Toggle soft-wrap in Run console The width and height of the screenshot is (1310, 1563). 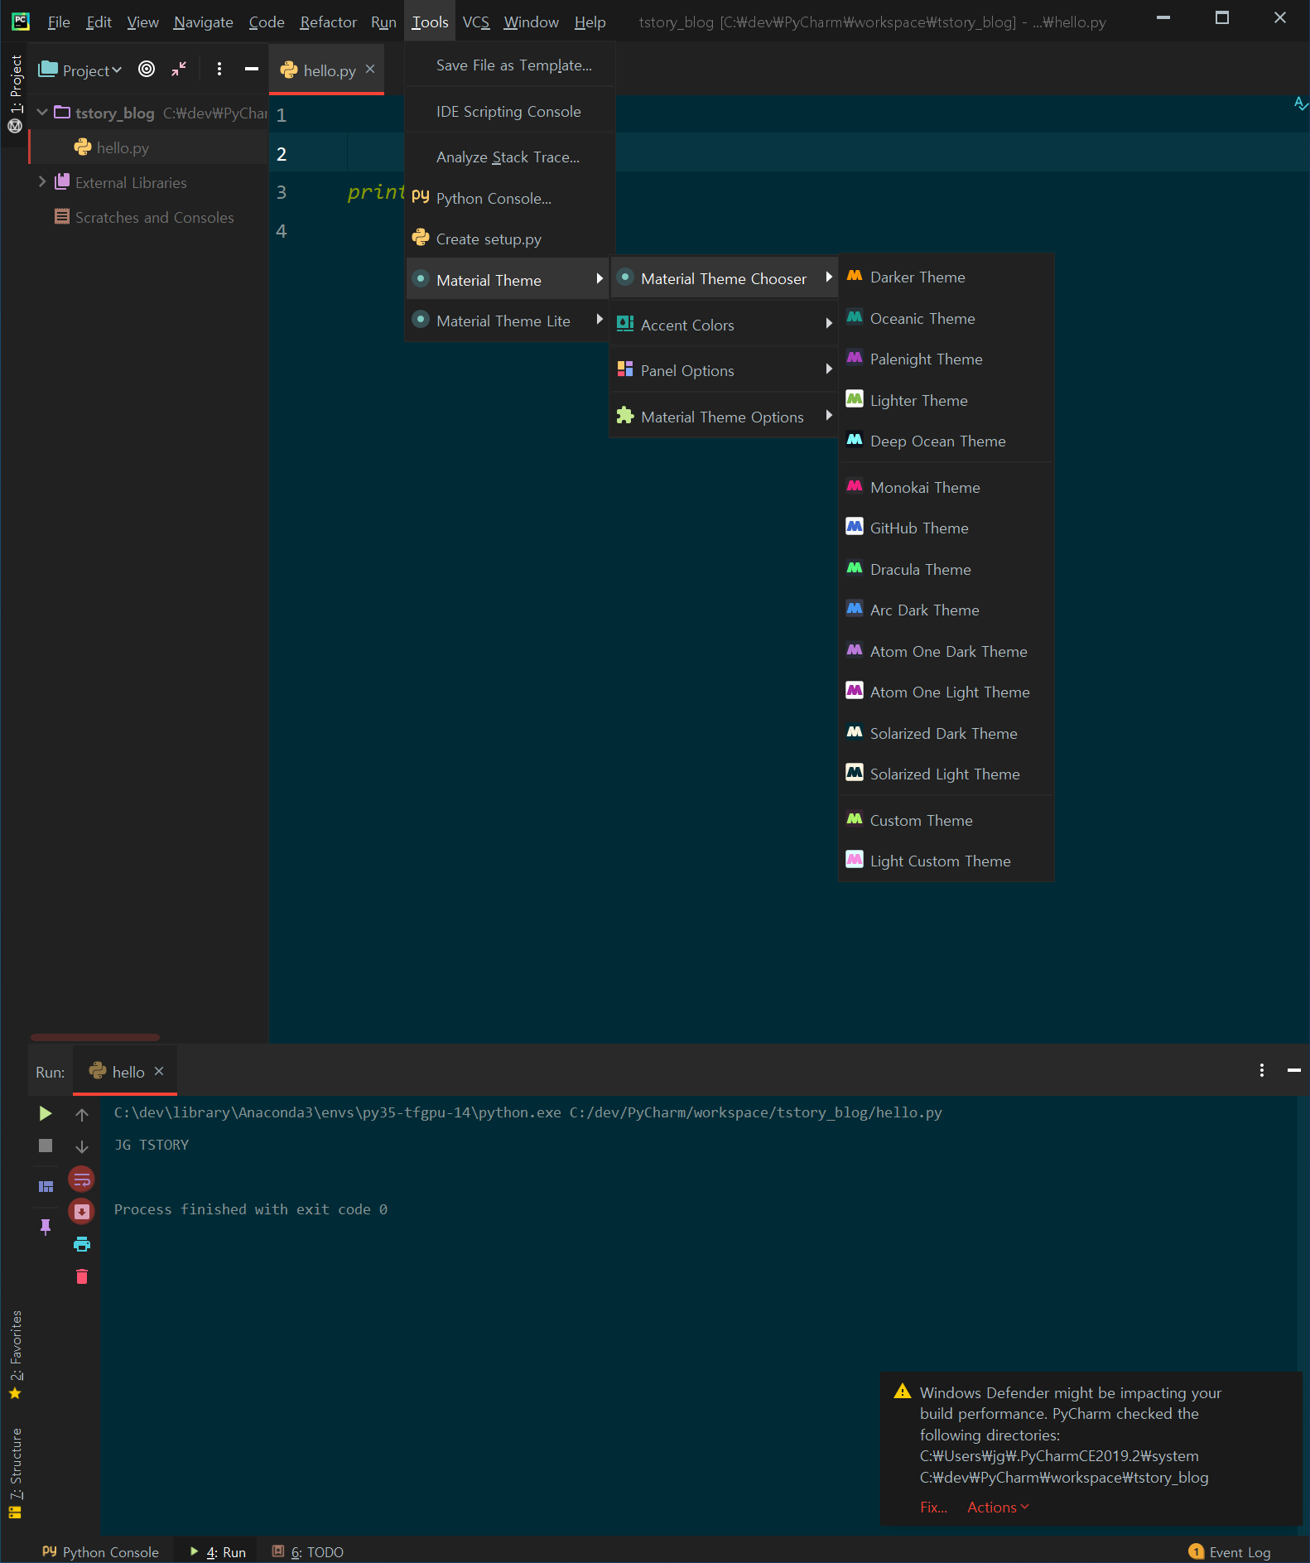coord(82,1179)
